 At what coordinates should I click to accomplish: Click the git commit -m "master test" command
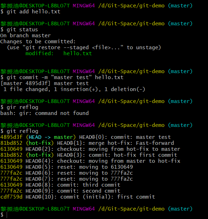(62, 78)
